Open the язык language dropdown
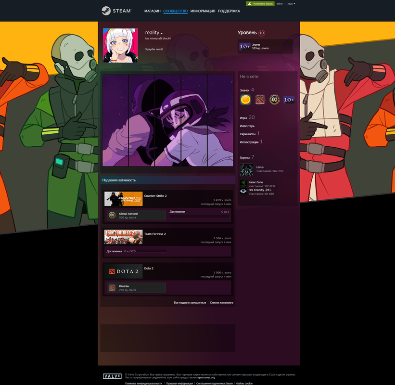This screenshot has height=385, width=395. [291, 4]
